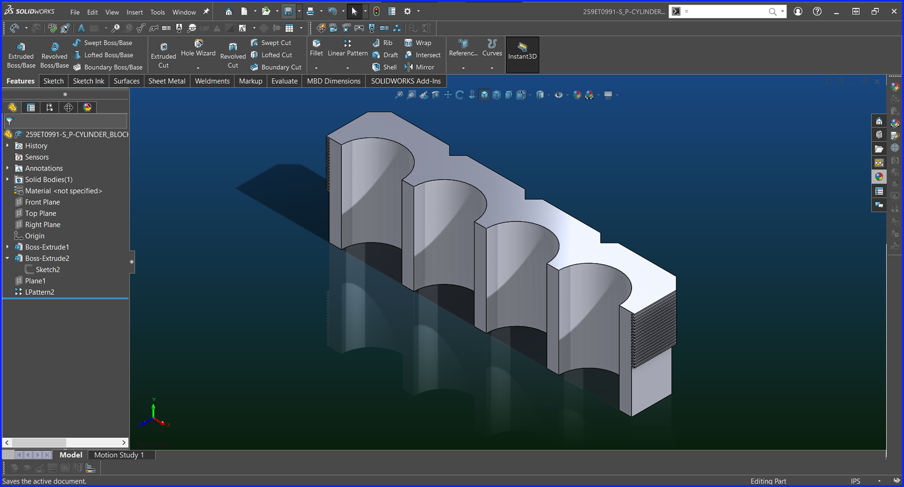The height and width of the screenshot is (487, 904).
Task: Toggle Shaded With Edges display style
Action: click(484, 95)
